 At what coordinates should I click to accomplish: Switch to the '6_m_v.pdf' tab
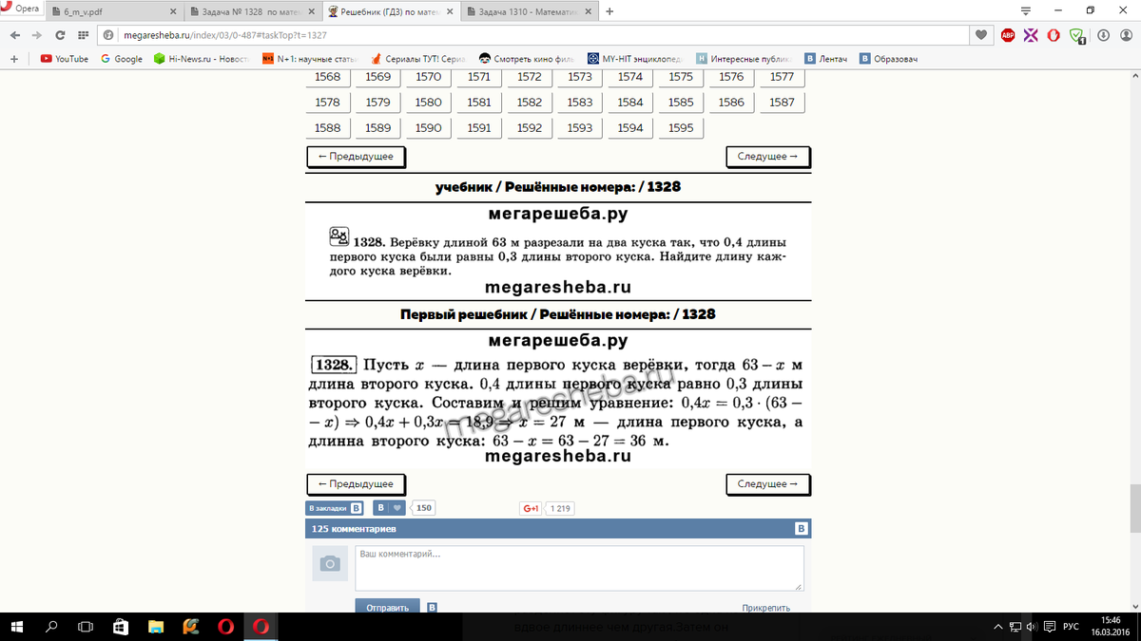click(114, 11)
